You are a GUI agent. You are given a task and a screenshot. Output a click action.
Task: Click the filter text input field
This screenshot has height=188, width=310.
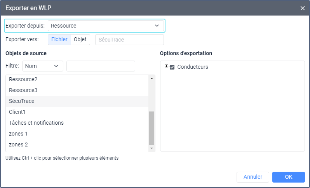point(101,66)
